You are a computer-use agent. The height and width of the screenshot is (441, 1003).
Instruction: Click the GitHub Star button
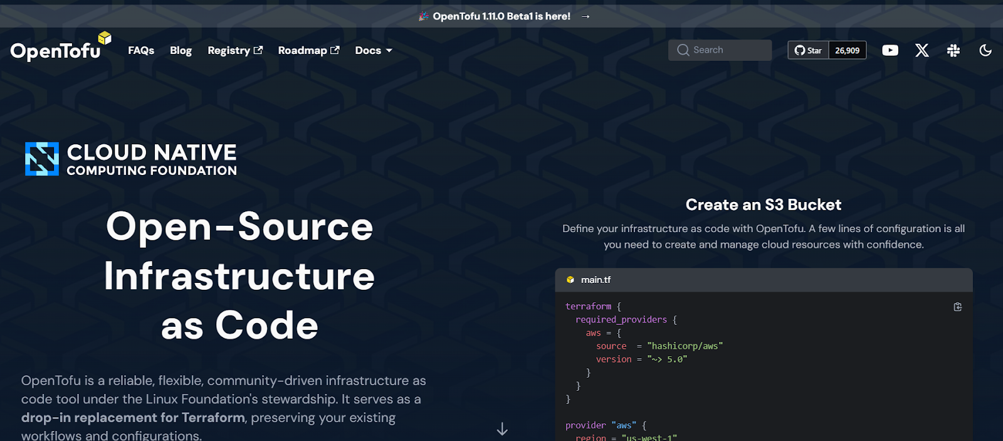coord(809,50)
